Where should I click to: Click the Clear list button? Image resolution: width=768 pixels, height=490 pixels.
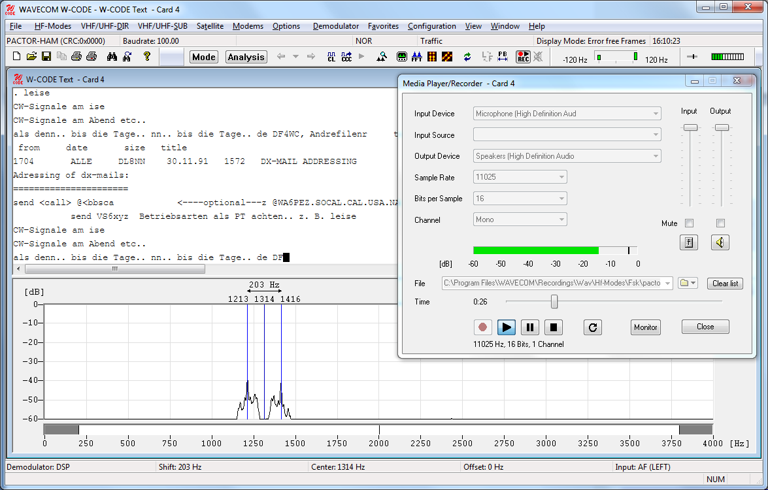click(725, 284)
